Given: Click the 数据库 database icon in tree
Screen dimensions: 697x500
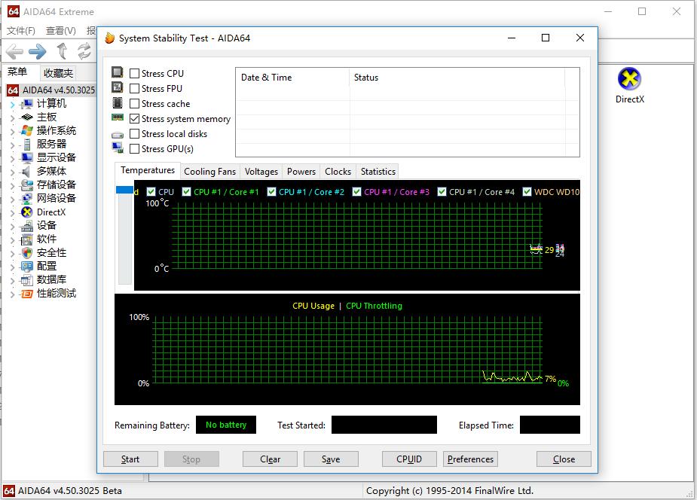Looking at the screenshot, I should 26,280.
